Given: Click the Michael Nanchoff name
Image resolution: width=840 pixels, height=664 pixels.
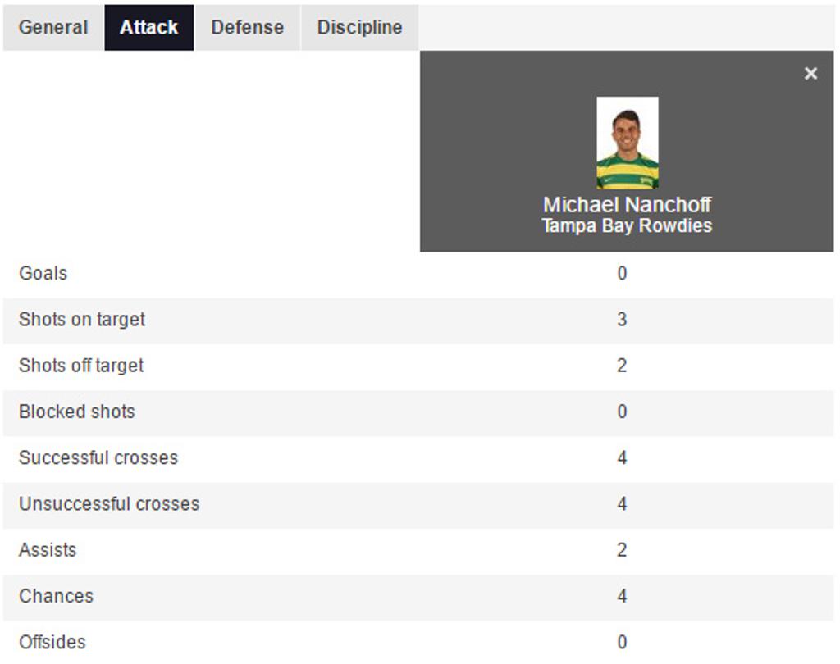Looking at the screenshot, I should pyautogui.click(x=627, y=205).
